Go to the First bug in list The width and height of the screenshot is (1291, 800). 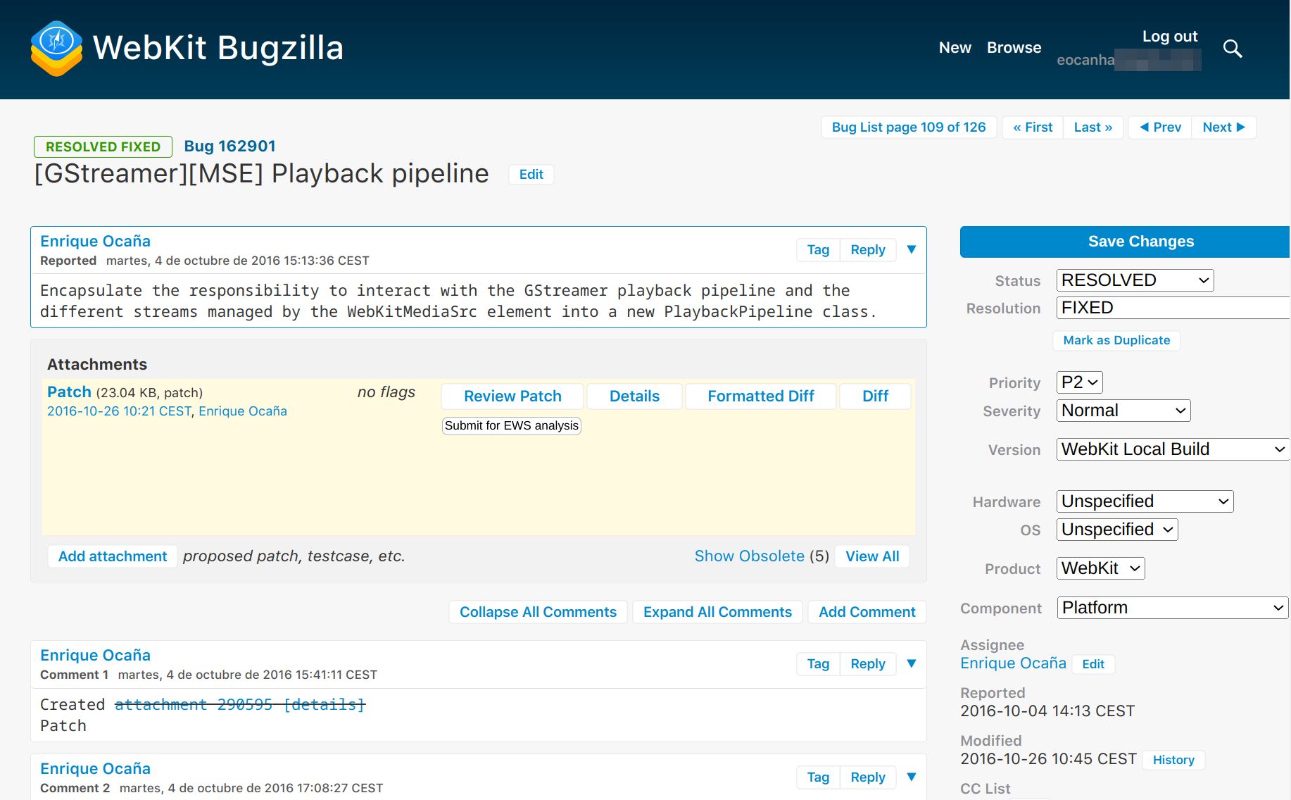click(1033, 127)
